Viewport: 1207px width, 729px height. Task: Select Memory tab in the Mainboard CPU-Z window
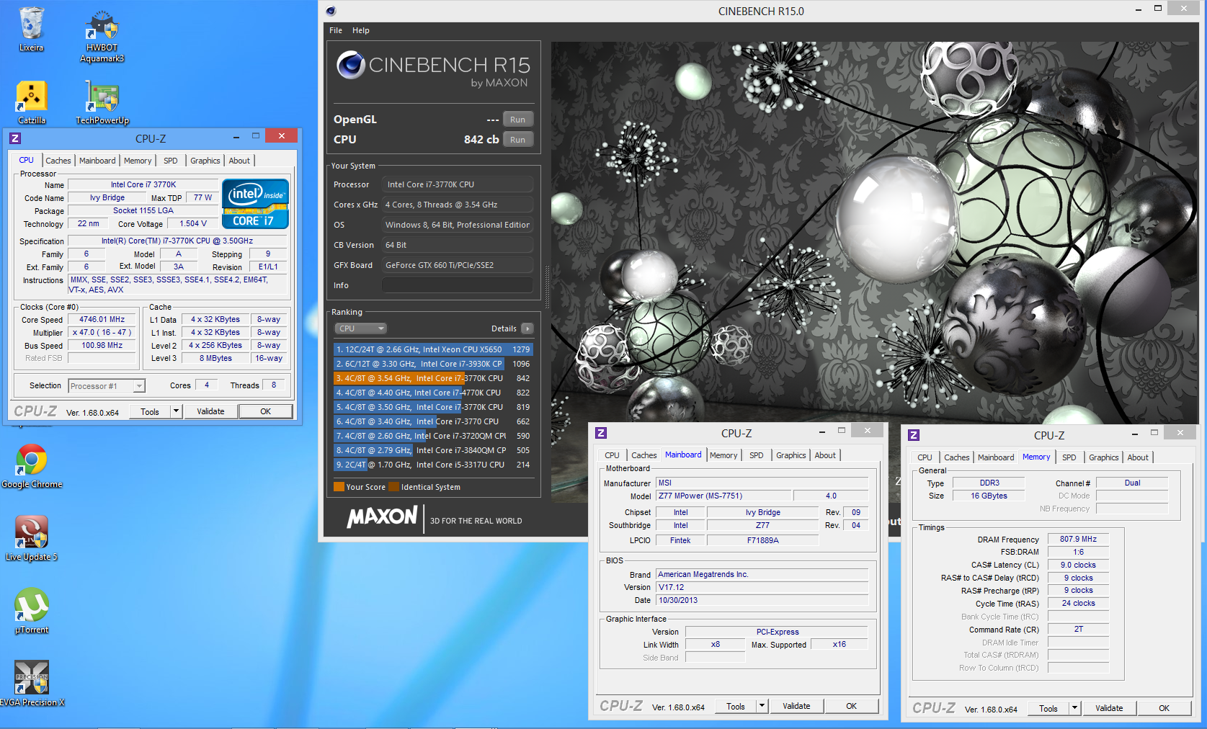[x=723, y=455]
